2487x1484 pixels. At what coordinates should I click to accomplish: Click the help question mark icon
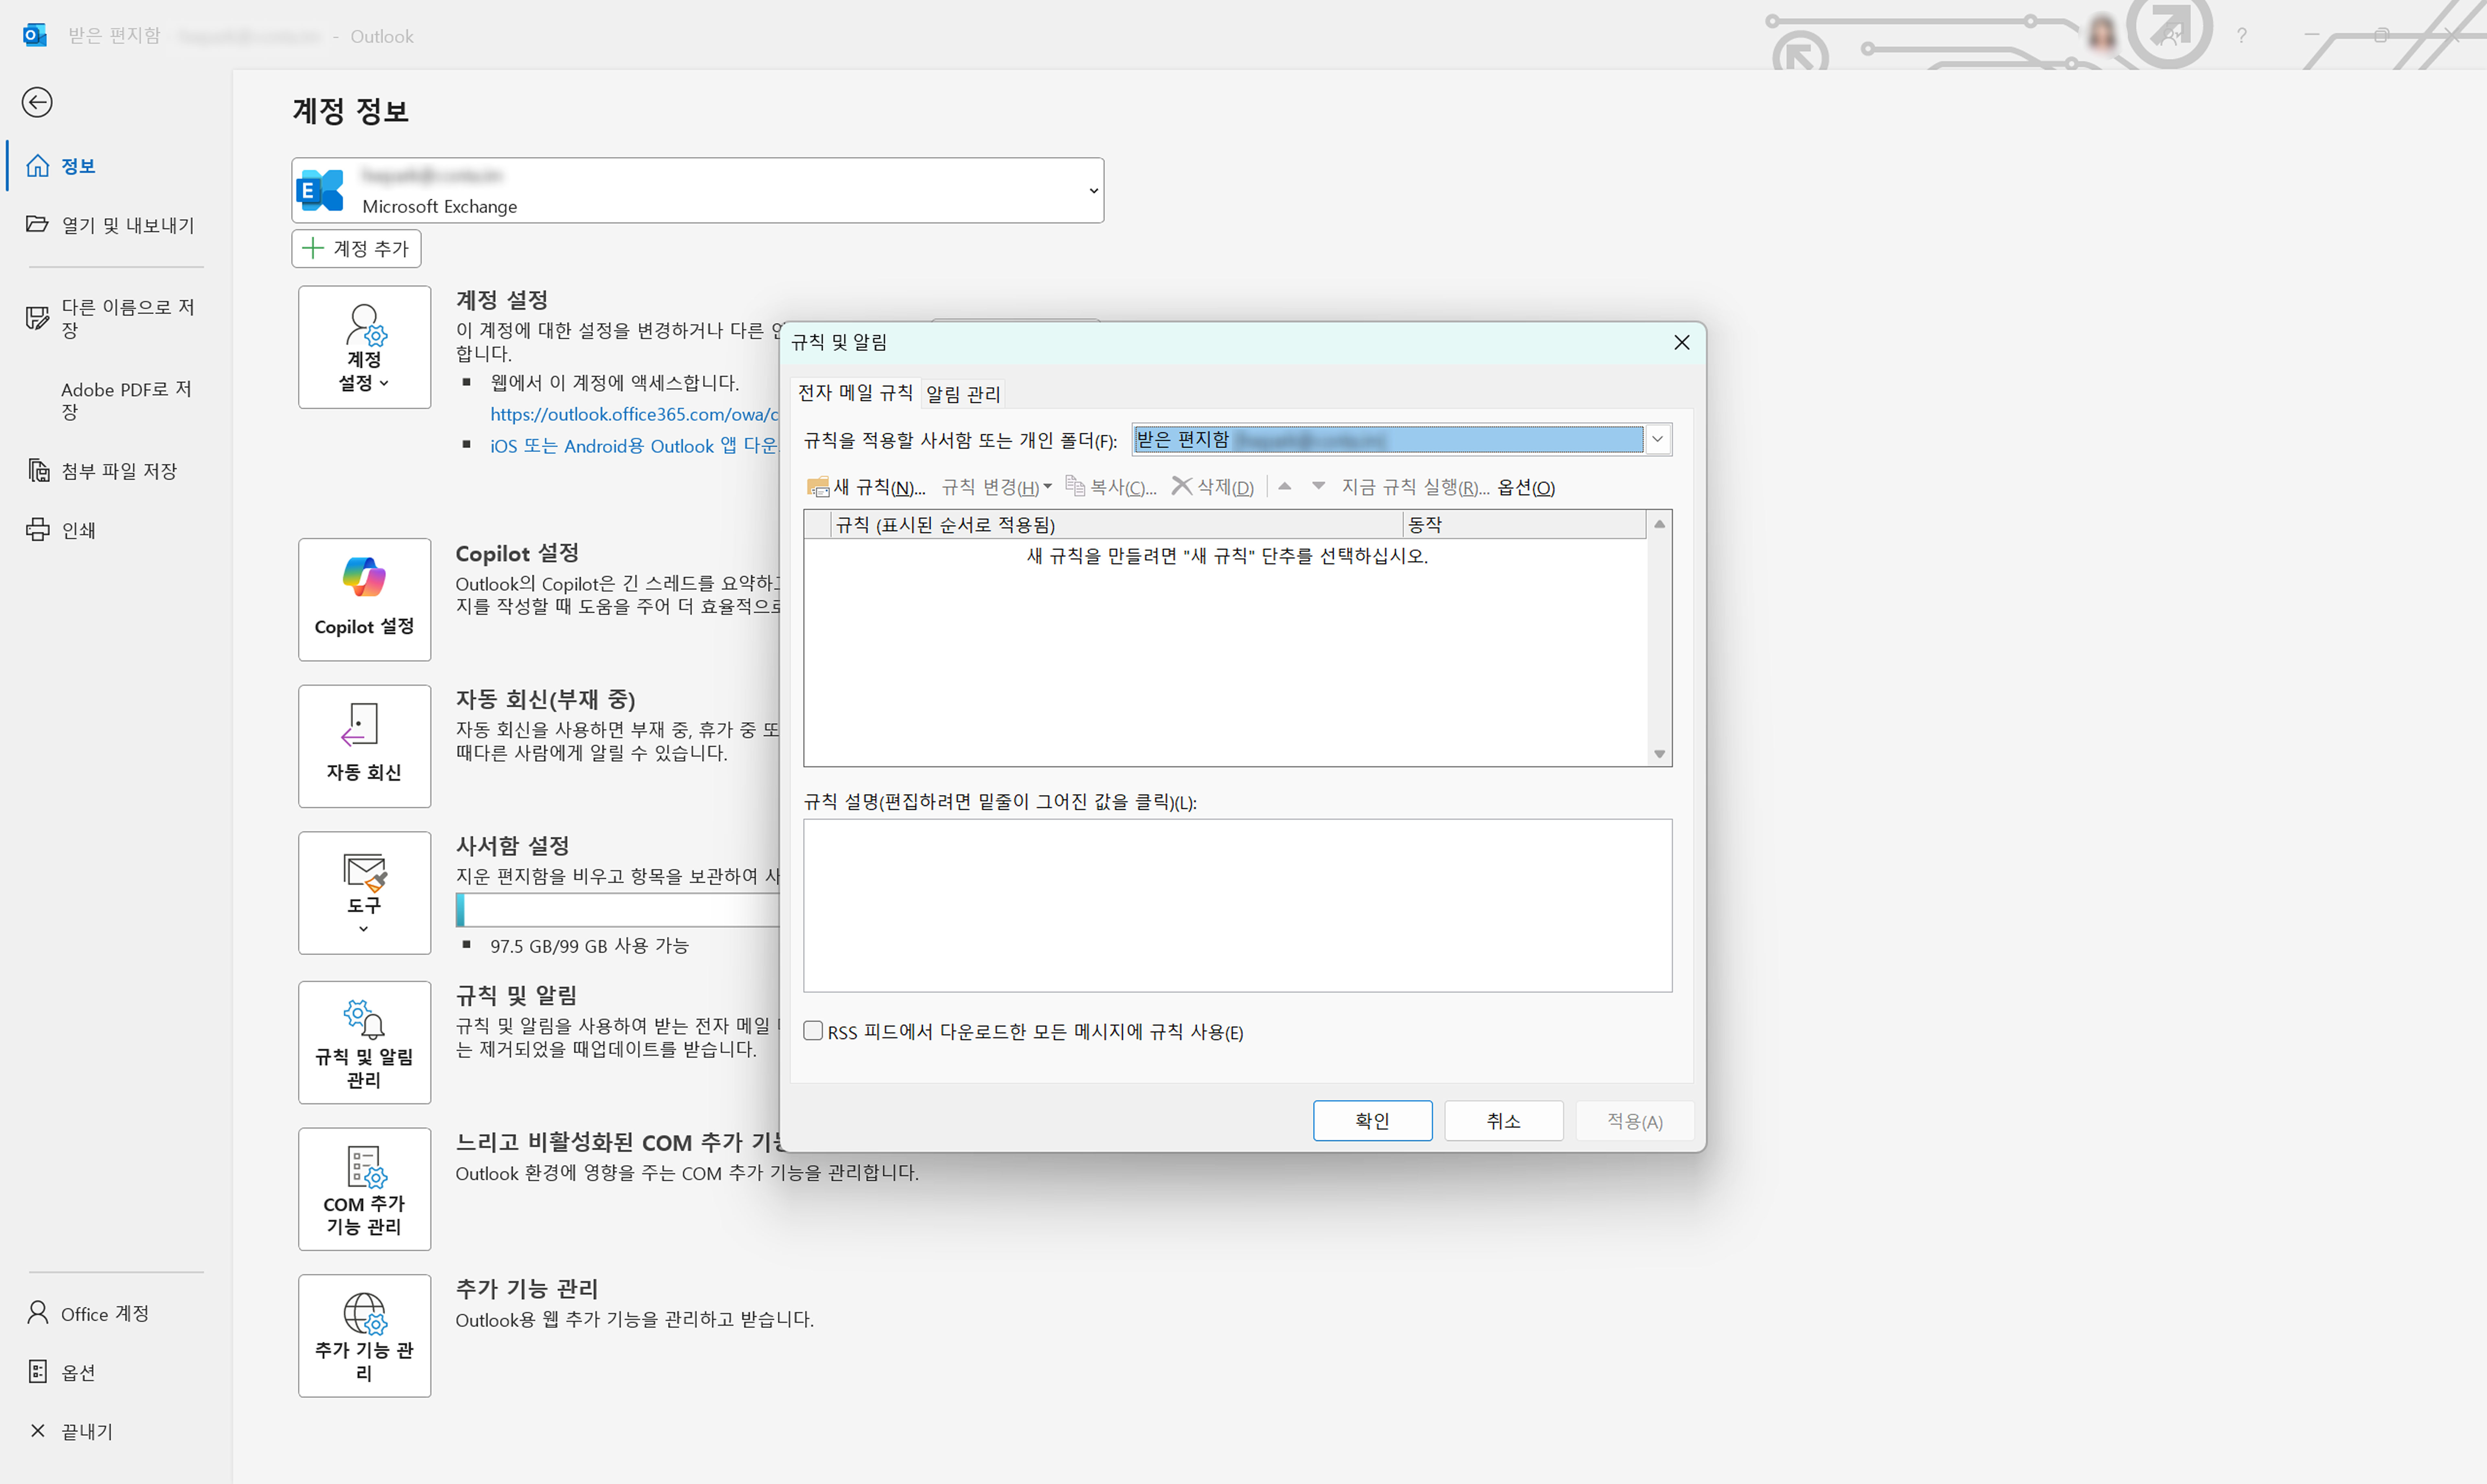point(2241,36)
